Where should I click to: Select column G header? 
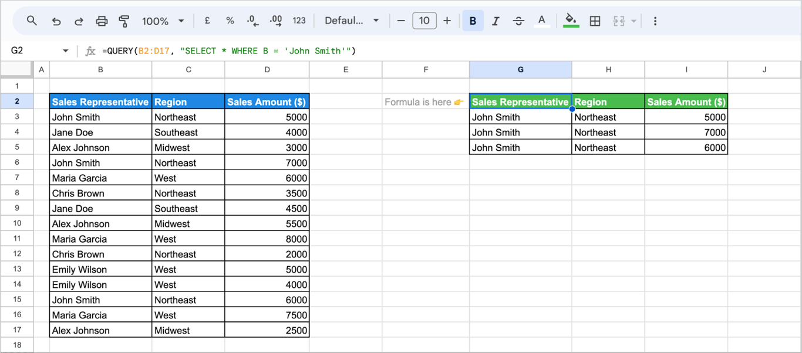pos(520,70)
